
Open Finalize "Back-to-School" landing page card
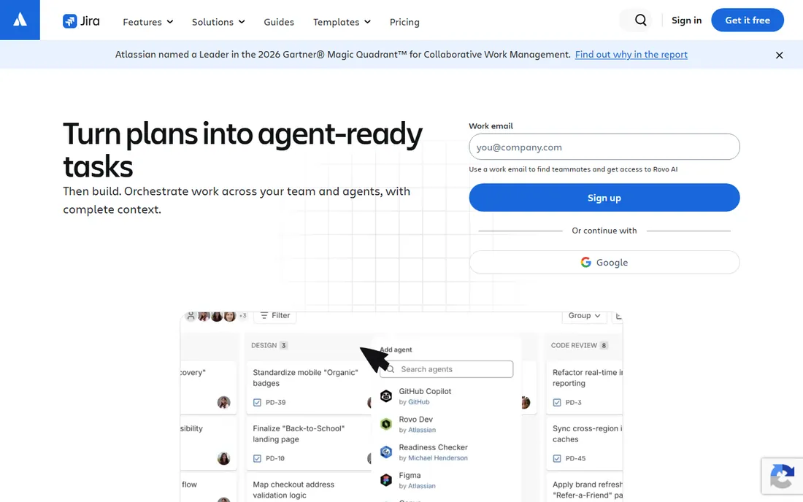pyautogui.click(x=308, y=443)
